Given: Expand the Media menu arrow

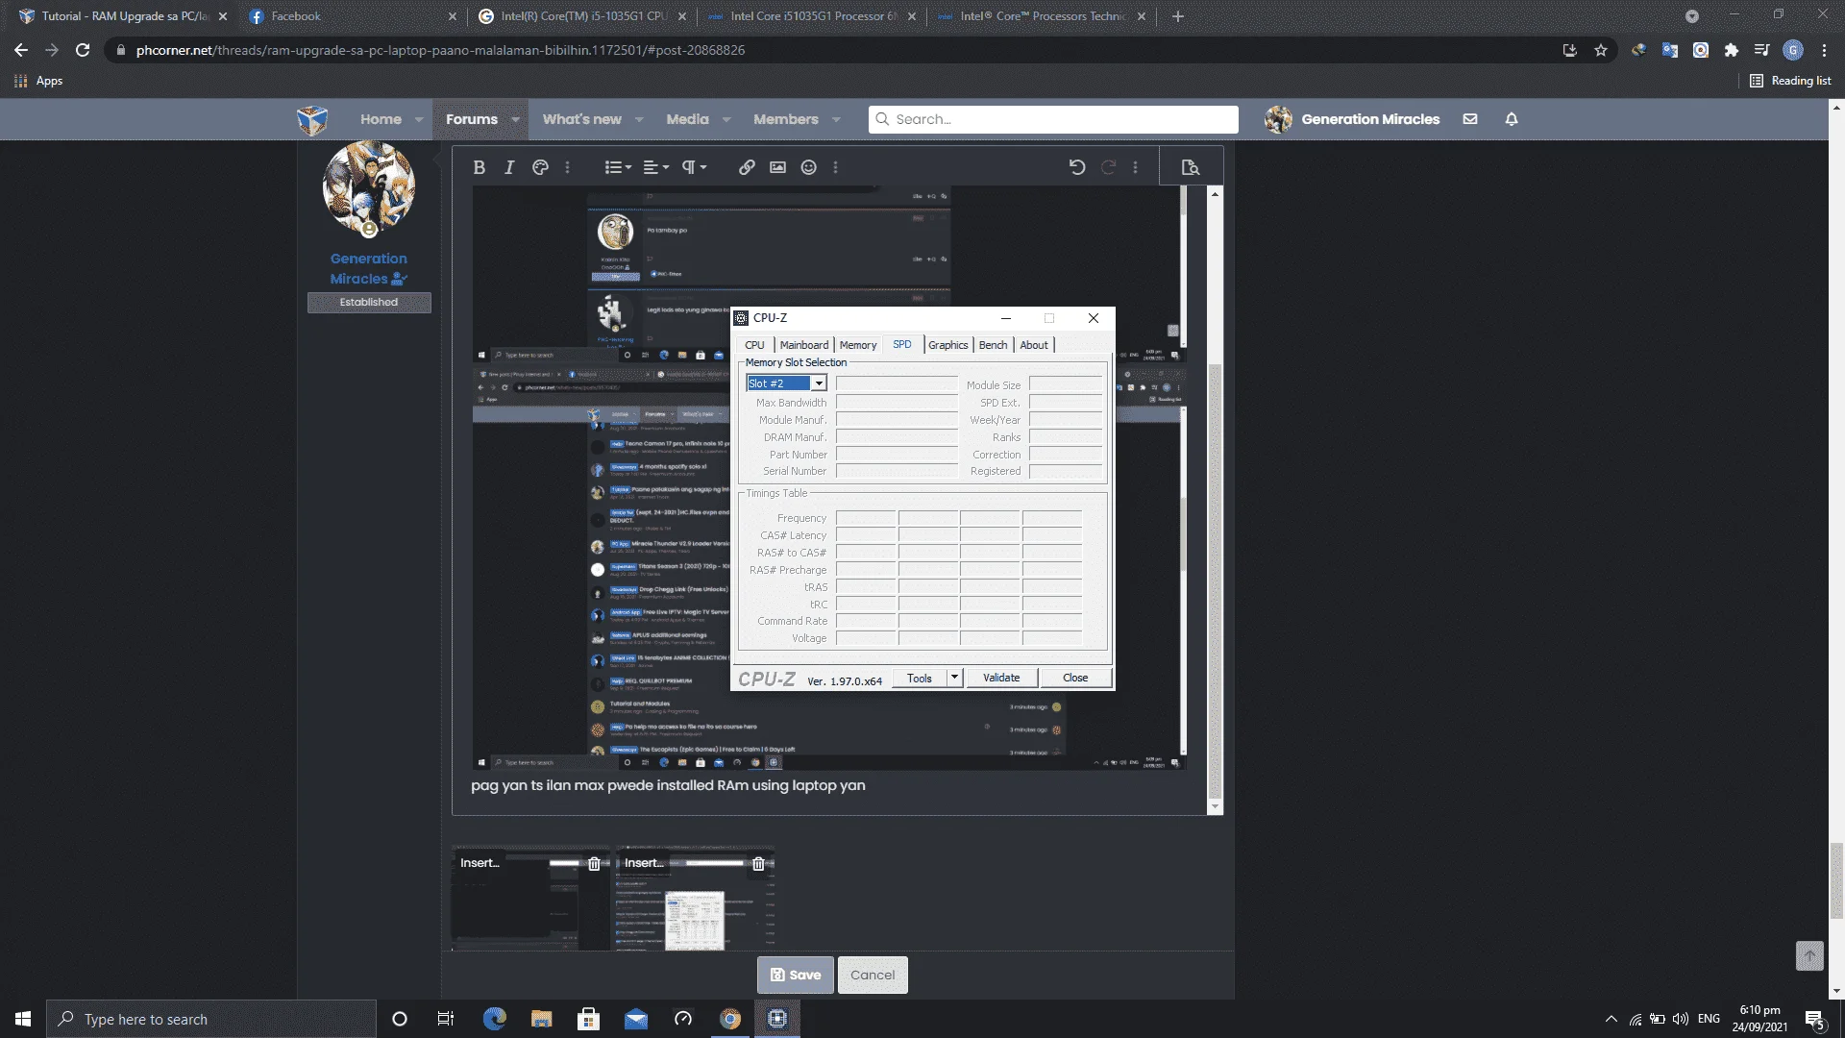Looking at the screenshot, I should (726, 119).
